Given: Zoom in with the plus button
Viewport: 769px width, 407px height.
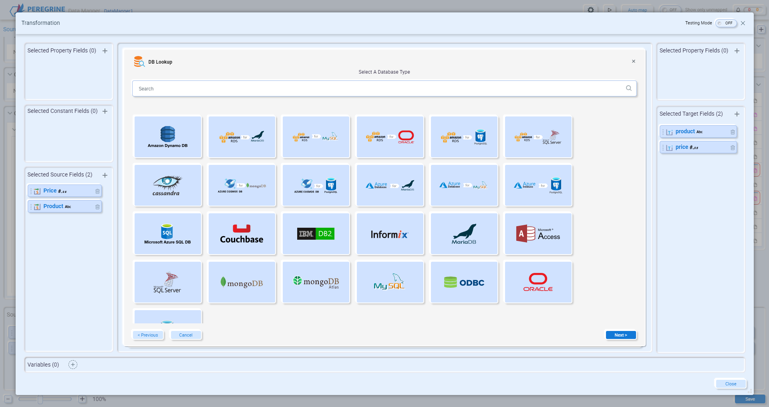Looking at the screenshot, I should tap(82, 399).
